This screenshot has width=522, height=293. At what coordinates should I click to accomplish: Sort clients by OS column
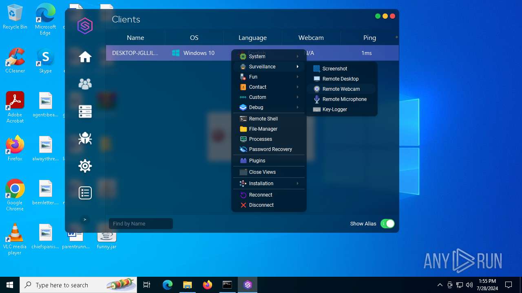coord(194,37)
